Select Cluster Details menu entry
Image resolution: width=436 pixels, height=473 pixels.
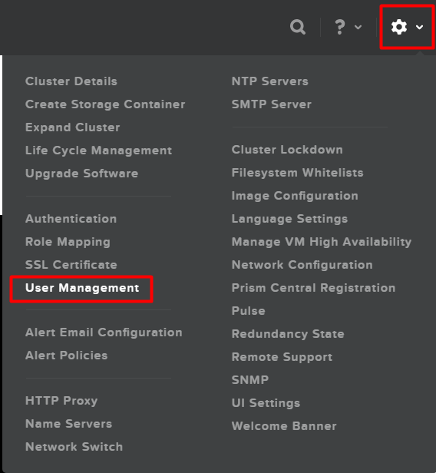pos(71,81)
